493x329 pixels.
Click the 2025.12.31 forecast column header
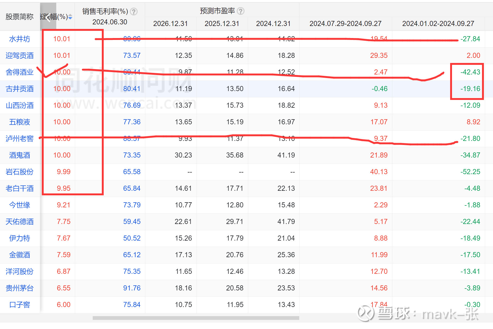tap(222, 24)
